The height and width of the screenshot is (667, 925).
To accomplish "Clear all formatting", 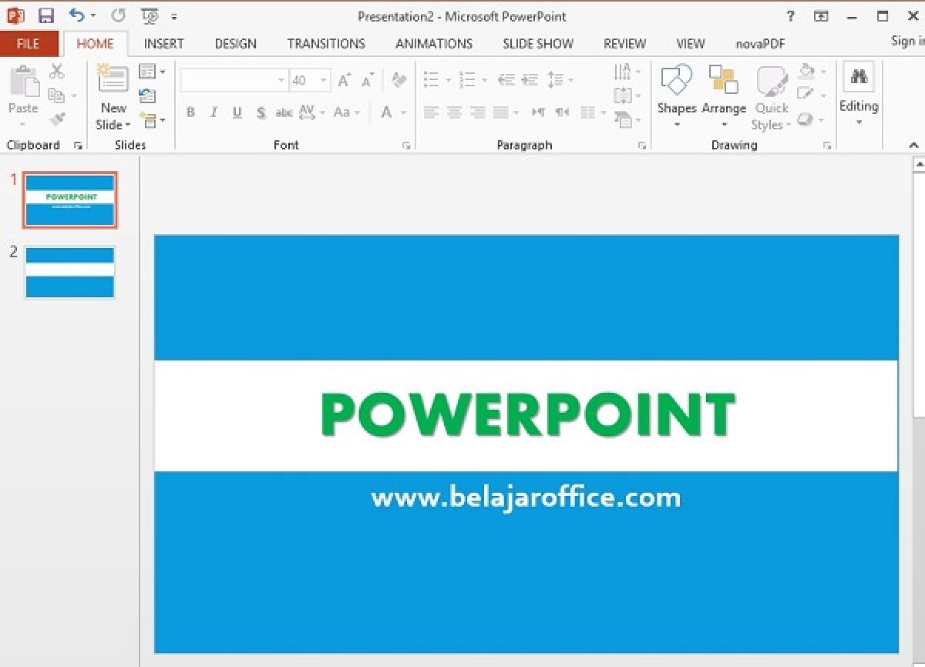I will click(x=399, y=80).
